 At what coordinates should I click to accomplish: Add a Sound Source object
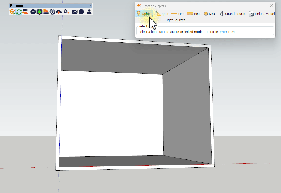pyautogui.click(x=233, y=14)
